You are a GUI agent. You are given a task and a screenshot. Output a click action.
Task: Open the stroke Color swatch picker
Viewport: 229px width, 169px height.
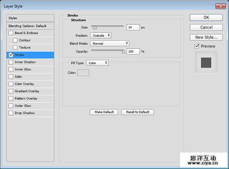point(83,73)
